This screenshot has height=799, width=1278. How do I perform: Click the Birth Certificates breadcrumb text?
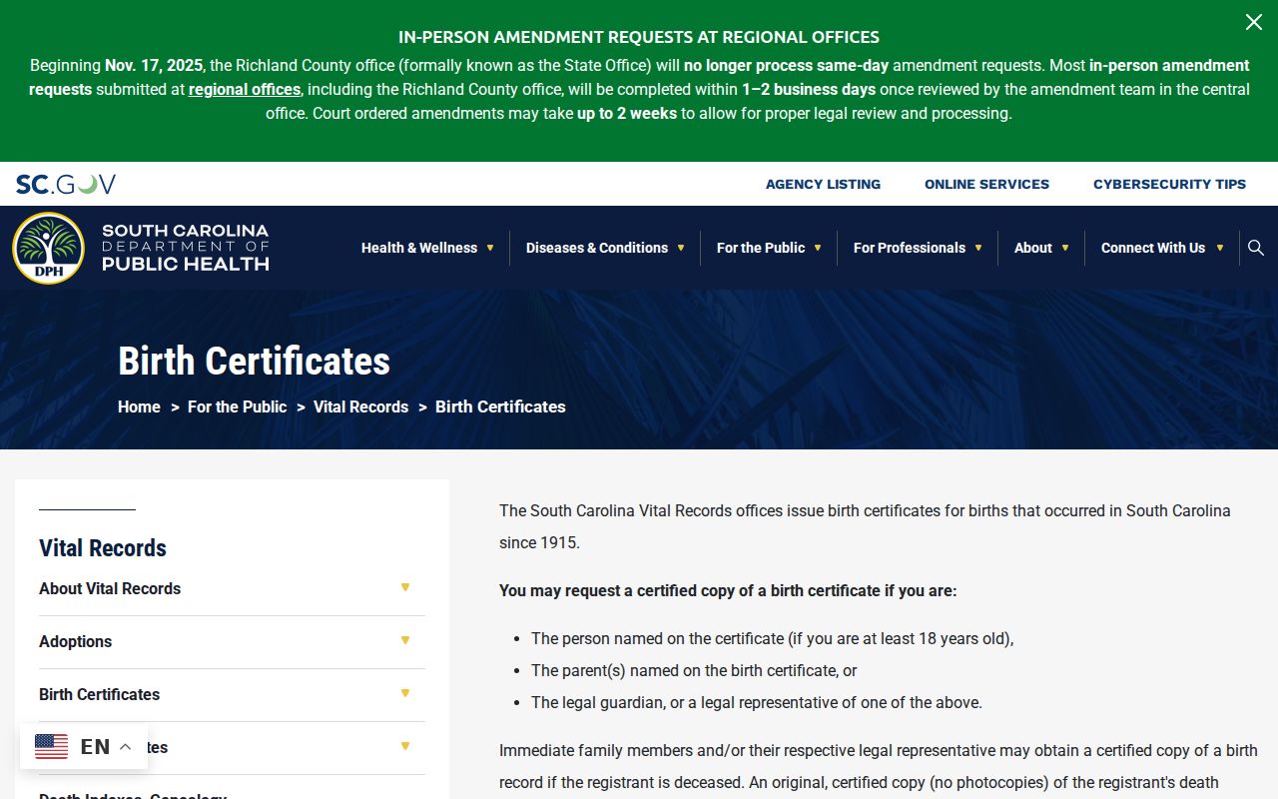[500, 406]
